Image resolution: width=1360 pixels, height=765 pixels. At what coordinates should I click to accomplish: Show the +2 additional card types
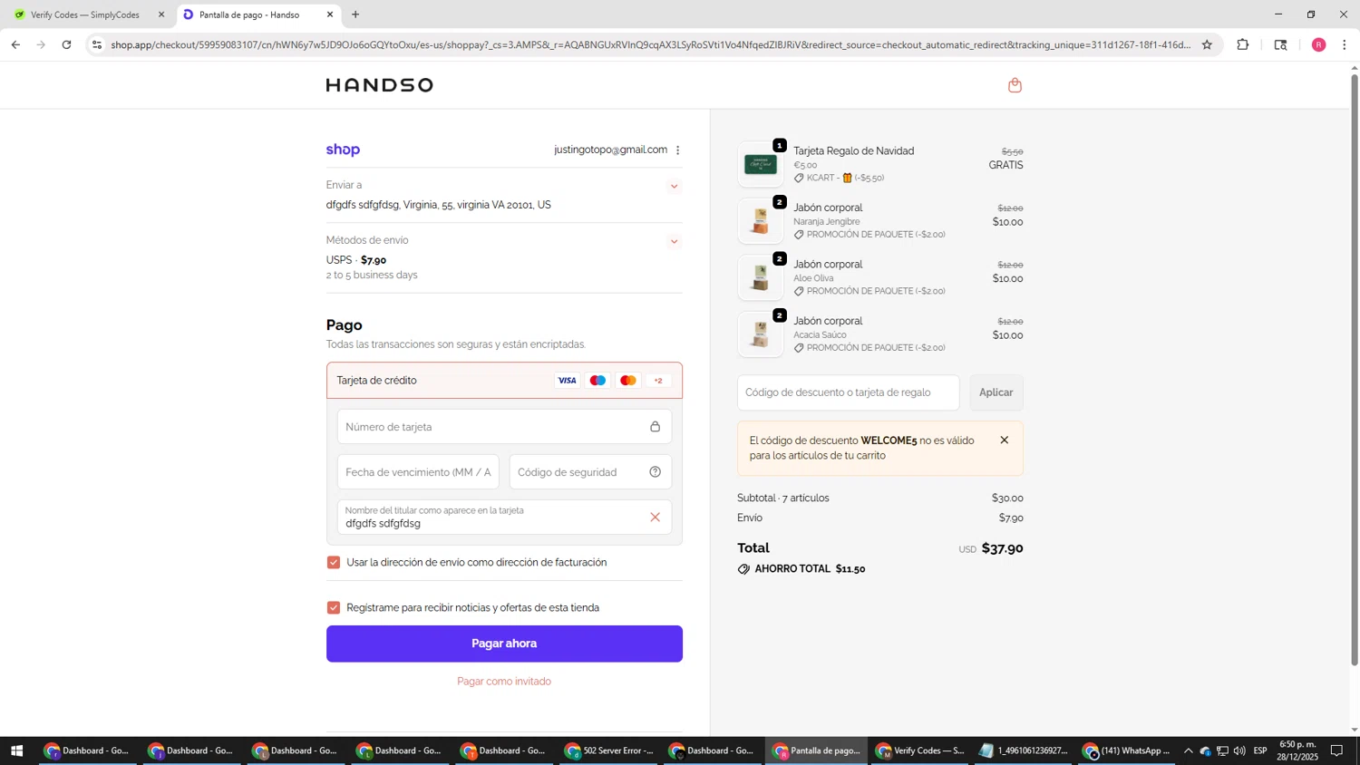pos(658,381)
